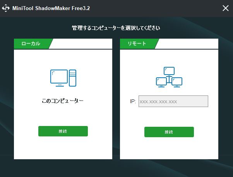Click the 接続 button under the IP field
The width and height of the screenshot is (233, 177).
click(x=169, y=132)
